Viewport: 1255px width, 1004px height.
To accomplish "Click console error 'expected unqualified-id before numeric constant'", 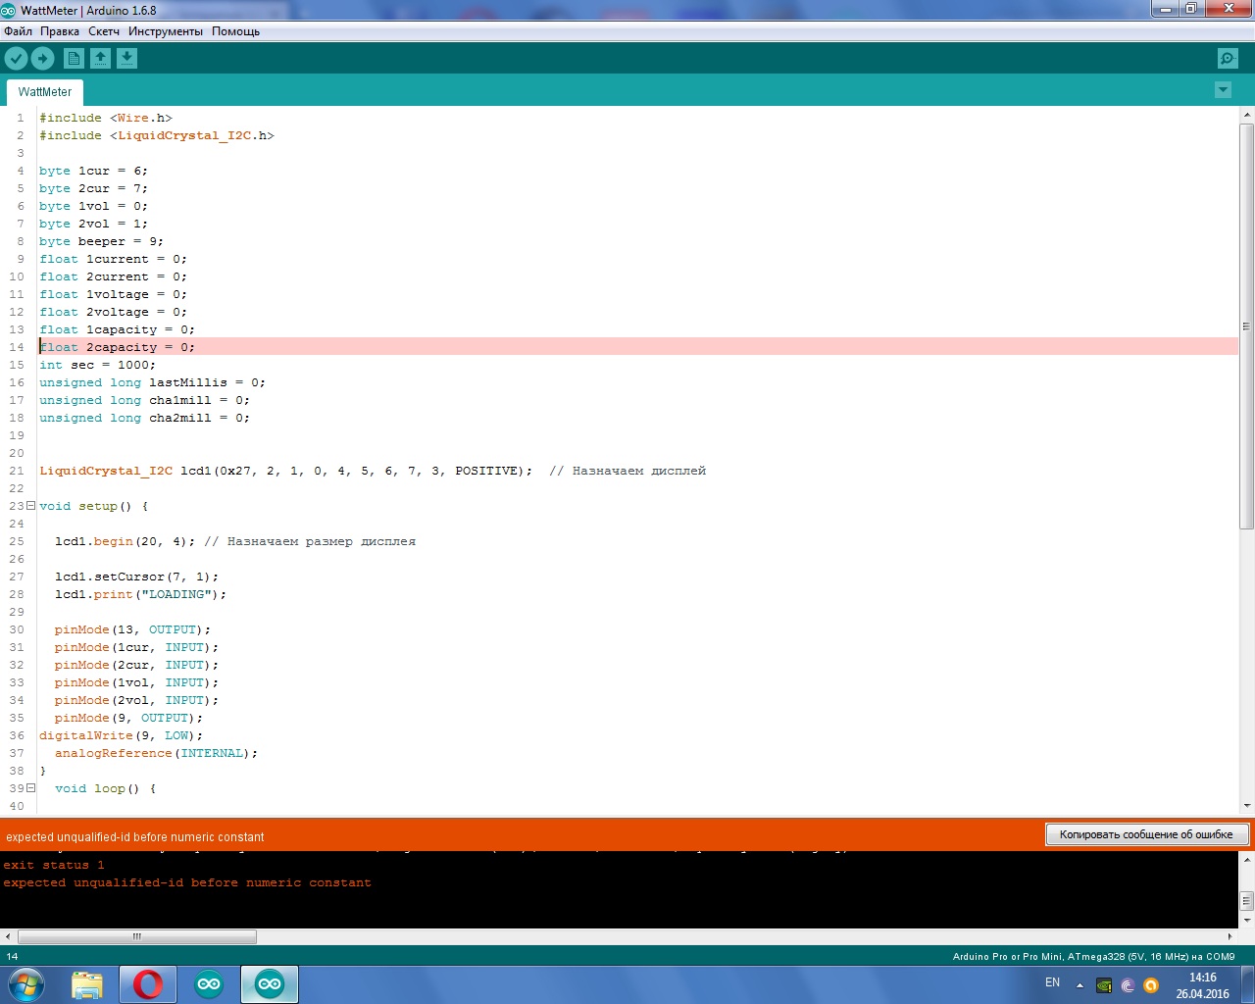I will [x=187, y=882].
